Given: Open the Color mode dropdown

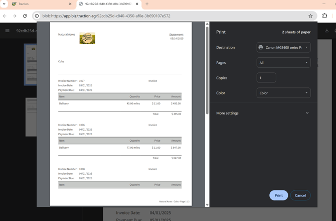Looking at the screenshot, I should [x=283, y=93].
